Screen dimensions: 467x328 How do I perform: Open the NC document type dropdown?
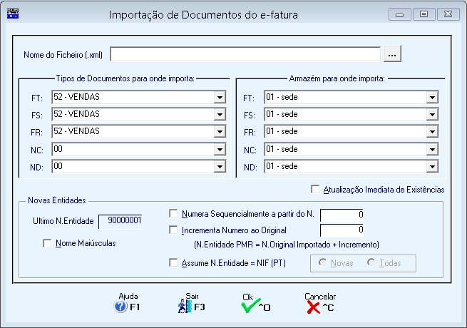220,149
